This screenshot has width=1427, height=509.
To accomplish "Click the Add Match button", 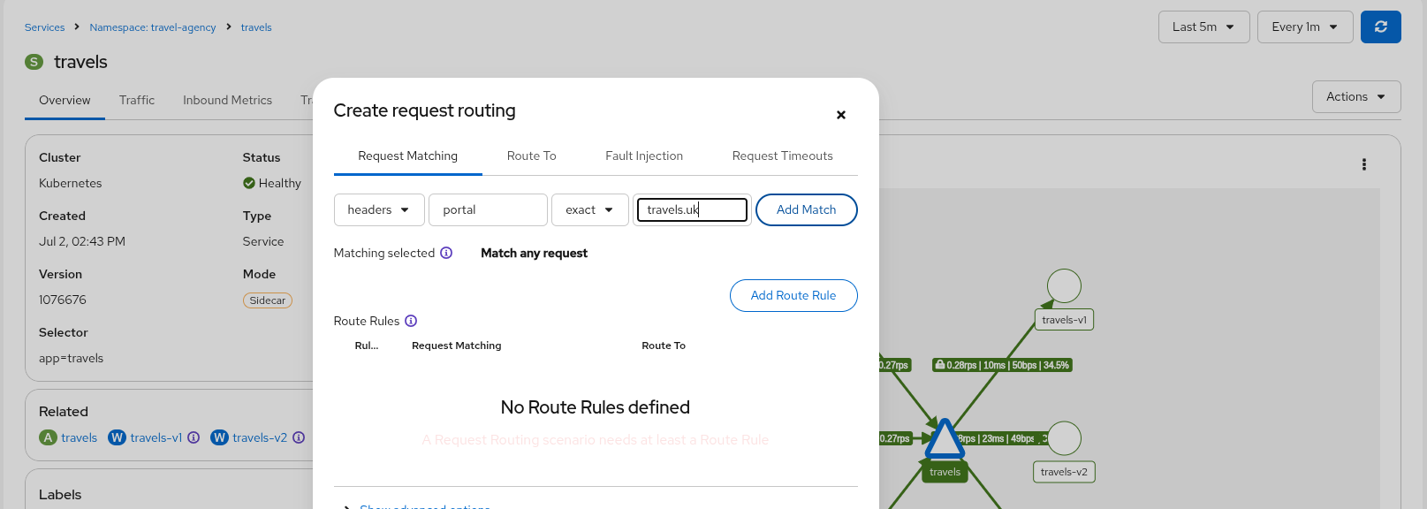I will tap(807, 210).
